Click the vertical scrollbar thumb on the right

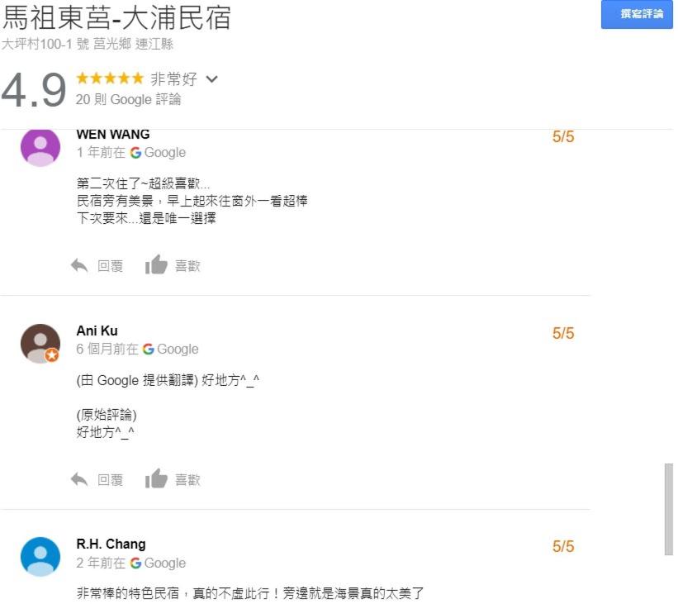[x=668, y=509]
